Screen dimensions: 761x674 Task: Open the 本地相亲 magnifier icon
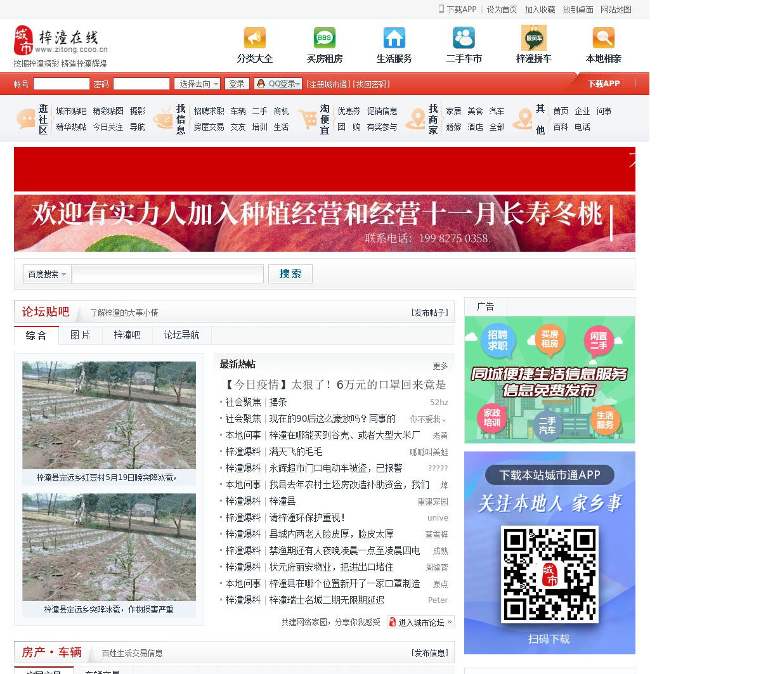(x=603, y=38)
